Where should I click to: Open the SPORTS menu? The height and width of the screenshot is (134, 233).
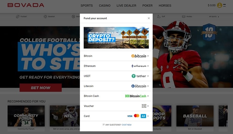(87, 5)
